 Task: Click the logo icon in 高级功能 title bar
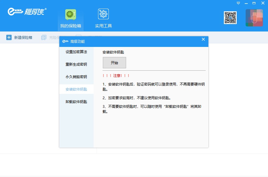65,42
